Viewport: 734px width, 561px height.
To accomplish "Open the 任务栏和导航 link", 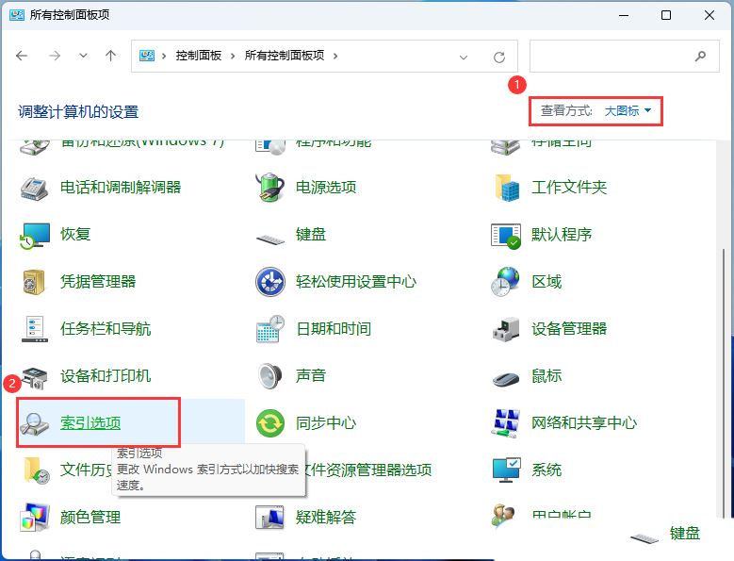I will coord(106,329).
